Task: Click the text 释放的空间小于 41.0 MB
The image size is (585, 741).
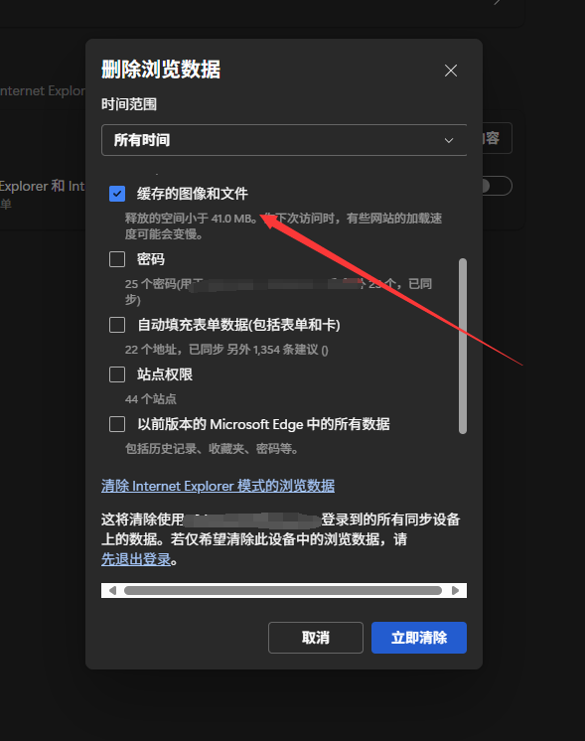Action: coord(191,219)
